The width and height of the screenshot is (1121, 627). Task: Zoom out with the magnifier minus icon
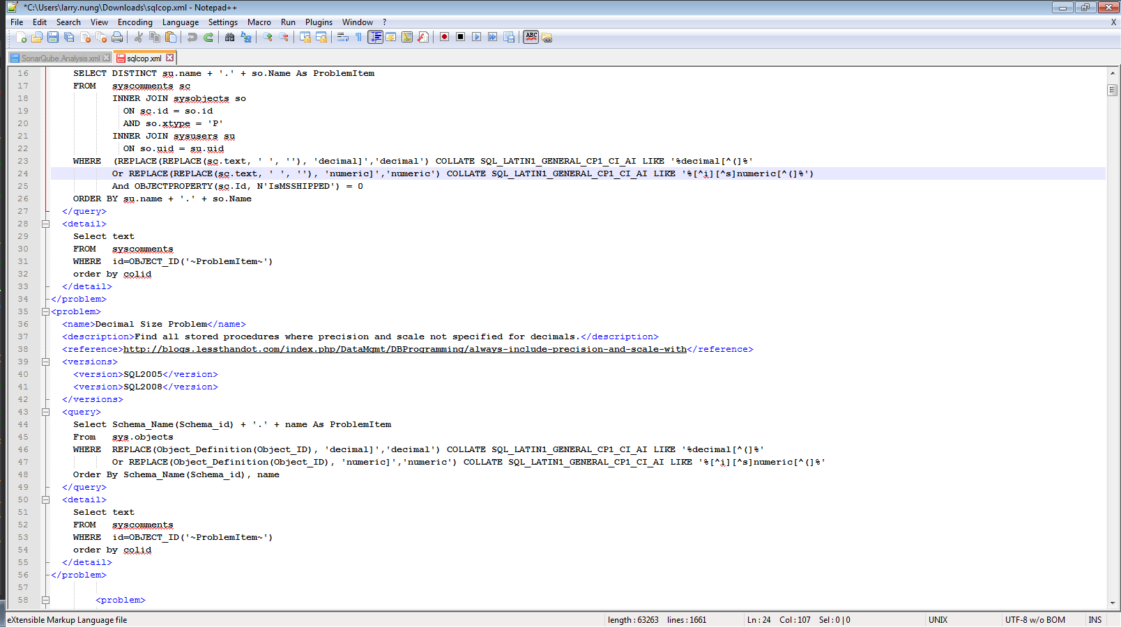(x=284, y=37)
